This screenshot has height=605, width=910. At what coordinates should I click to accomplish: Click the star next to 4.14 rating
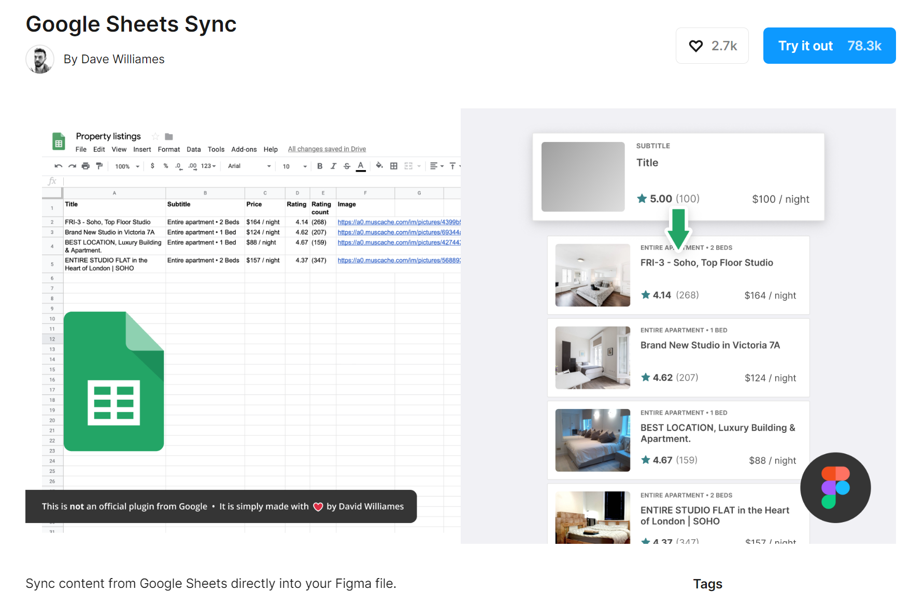[x=646, y=295]
